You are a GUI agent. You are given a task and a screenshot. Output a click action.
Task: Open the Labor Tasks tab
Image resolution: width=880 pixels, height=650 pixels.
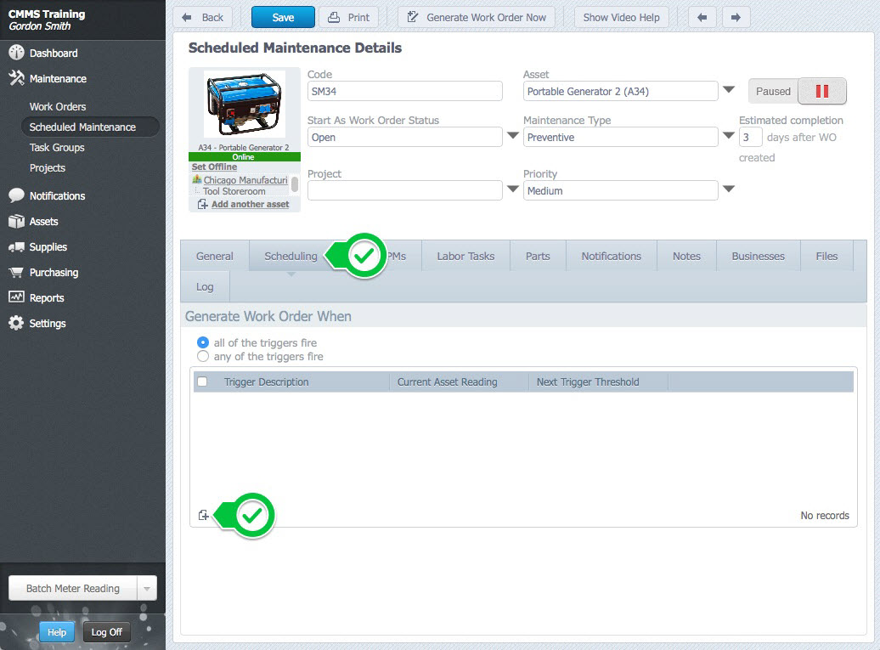tap(465, 256)
